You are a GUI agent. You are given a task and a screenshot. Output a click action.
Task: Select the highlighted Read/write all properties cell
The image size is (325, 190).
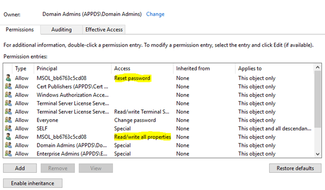click(x=143, y=137)
